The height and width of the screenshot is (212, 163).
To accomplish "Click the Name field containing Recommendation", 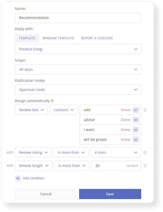I will 78,18.
